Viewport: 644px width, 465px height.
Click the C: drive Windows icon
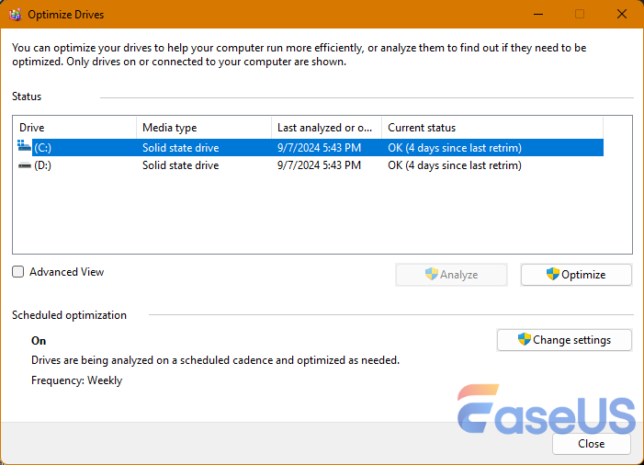24,147
